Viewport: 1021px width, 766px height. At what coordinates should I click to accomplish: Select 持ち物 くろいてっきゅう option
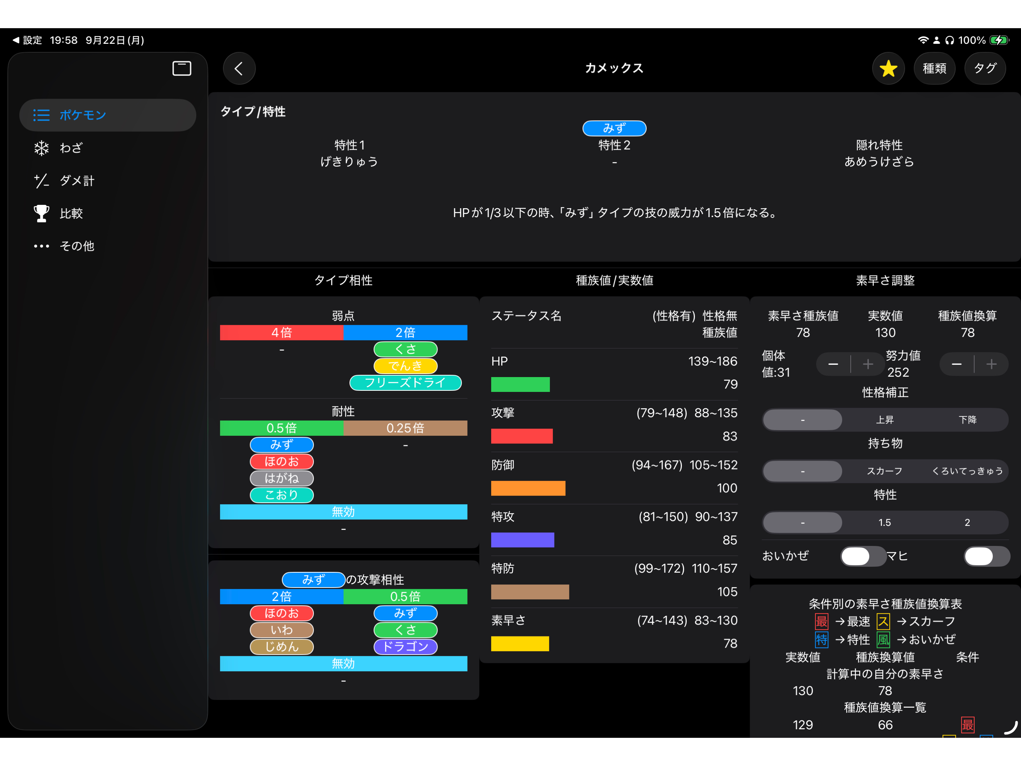pyautogui.click(x=968, y=471)
